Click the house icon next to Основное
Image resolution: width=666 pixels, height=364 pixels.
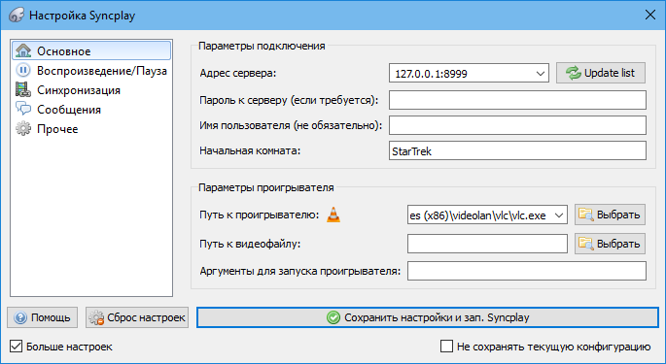click(23, 50)
